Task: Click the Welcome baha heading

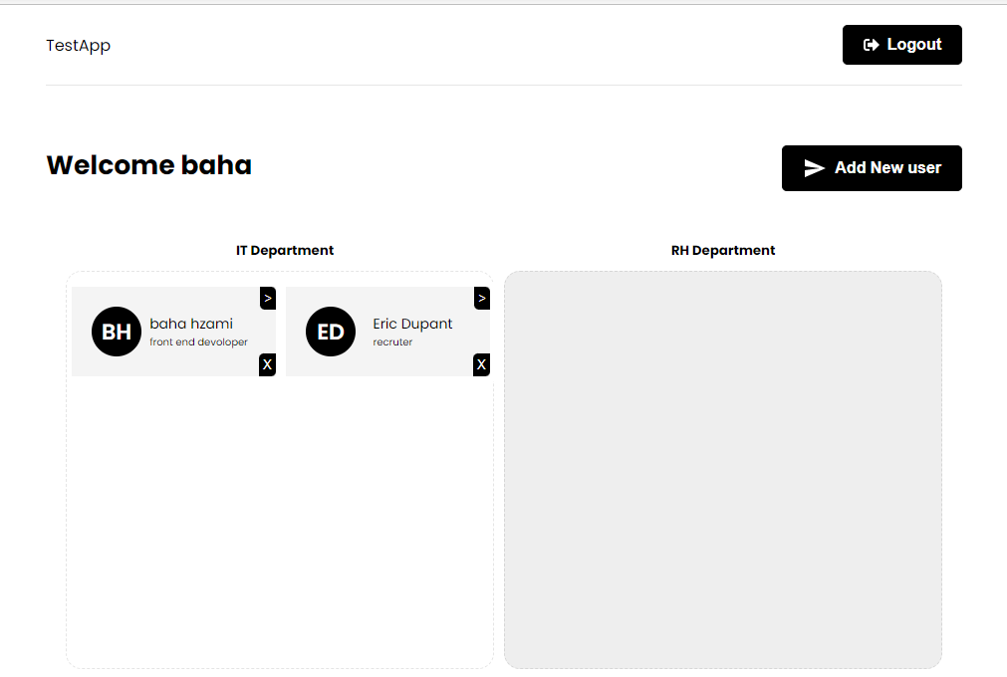Action: click(148, 165)
